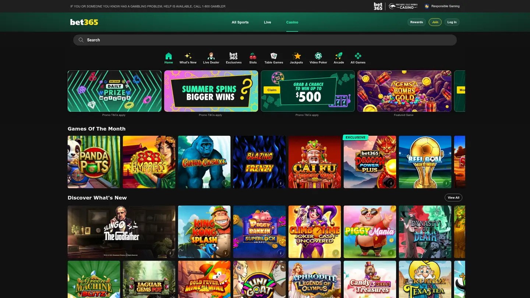The image size is (530, 298).
Task: Show info for Slingo The Godfather
Action: 170,253
